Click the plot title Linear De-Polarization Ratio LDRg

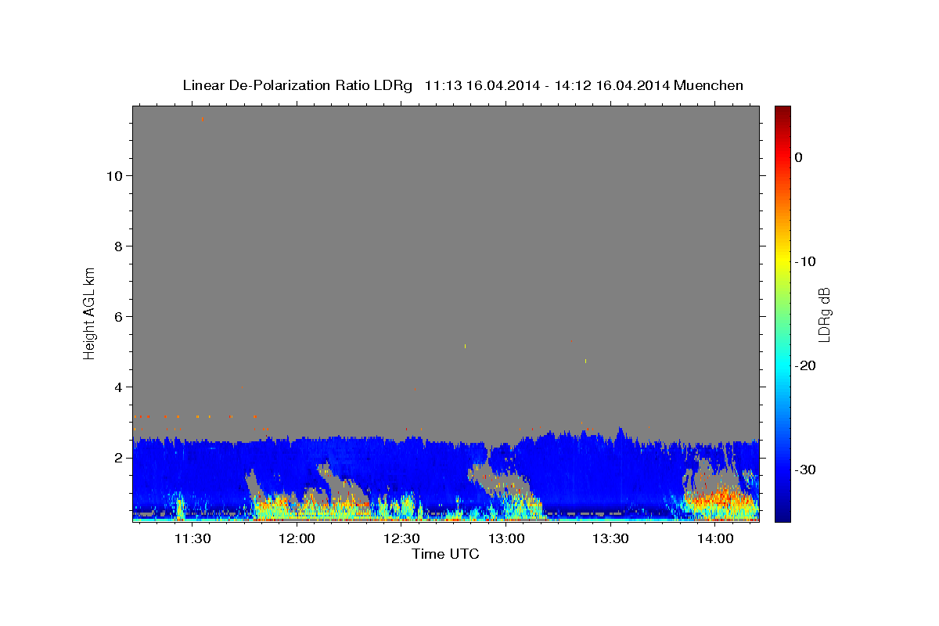tap(297, 85)
